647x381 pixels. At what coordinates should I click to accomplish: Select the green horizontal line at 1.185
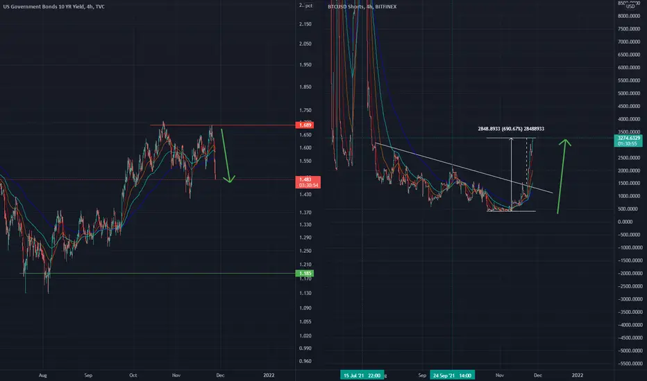(157, 273)
